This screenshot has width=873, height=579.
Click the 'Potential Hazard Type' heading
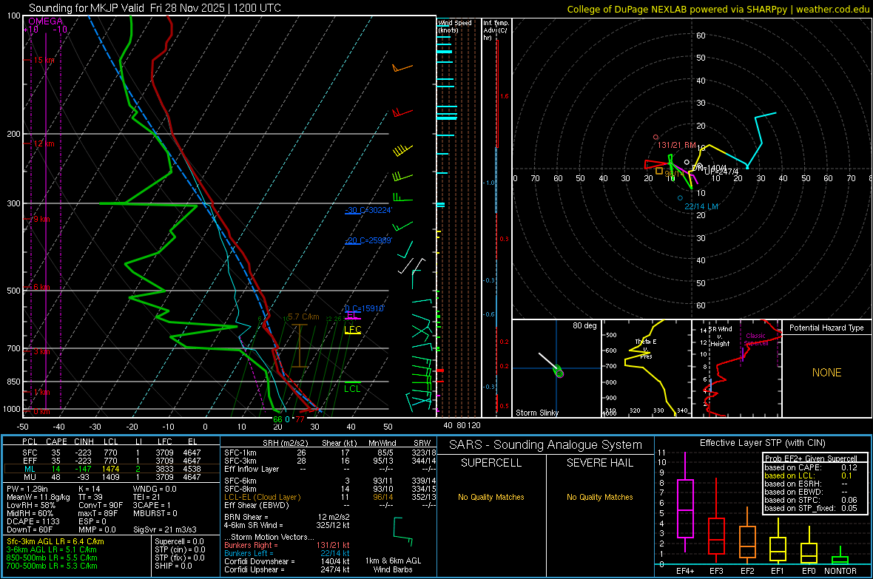point(826,328)
